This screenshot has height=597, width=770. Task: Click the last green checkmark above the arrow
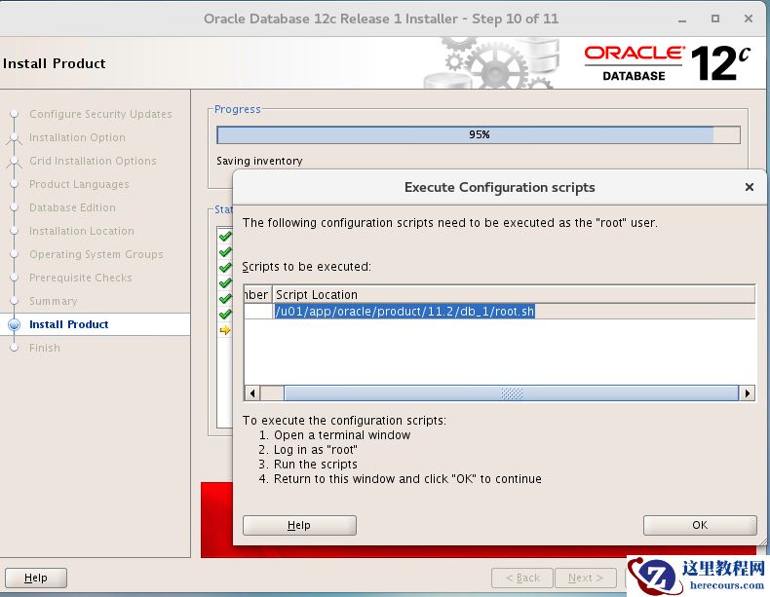(x=225, y=314)
